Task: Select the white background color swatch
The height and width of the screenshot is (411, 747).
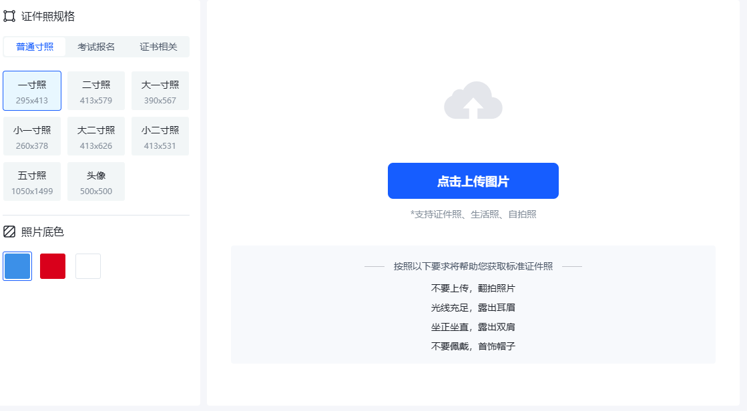Action: (87, 266)
